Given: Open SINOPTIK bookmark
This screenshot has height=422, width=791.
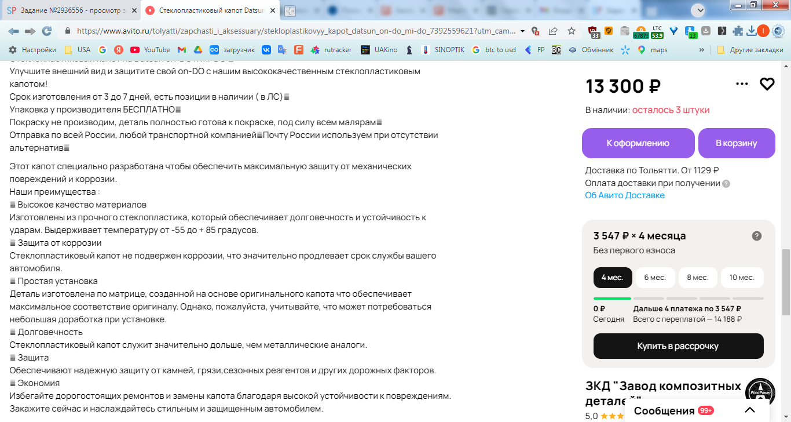Looking at the screenshot, I should tap(443, 50).
